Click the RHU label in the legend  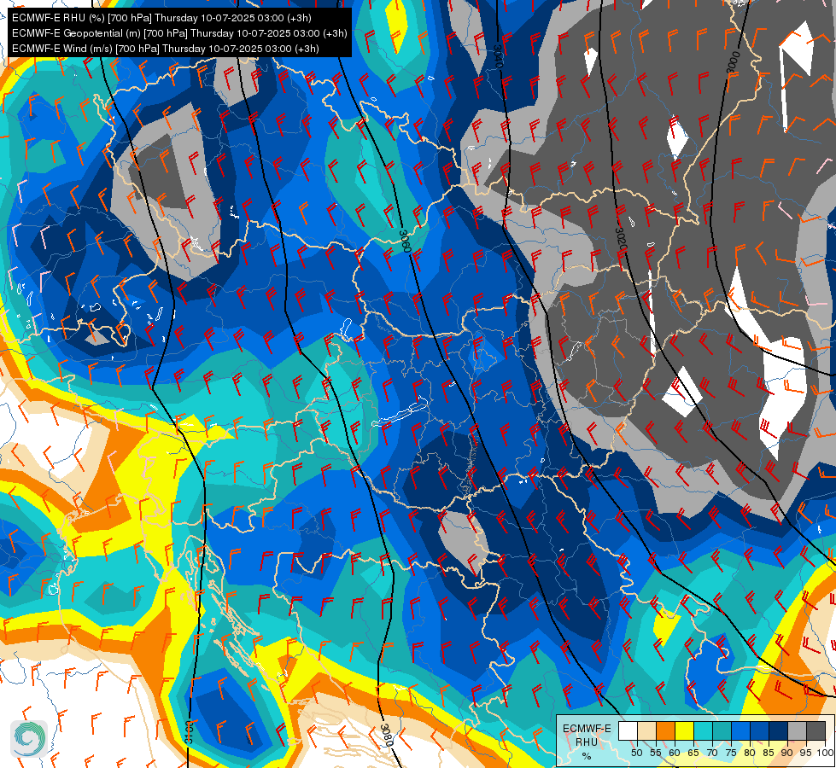pos(587,742)
